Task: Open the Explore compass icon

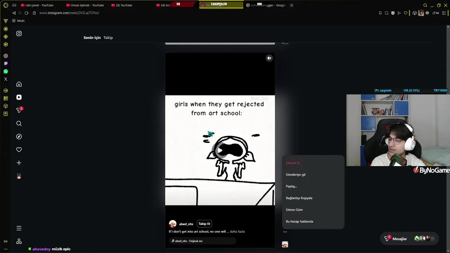Action: pos(19,137)
